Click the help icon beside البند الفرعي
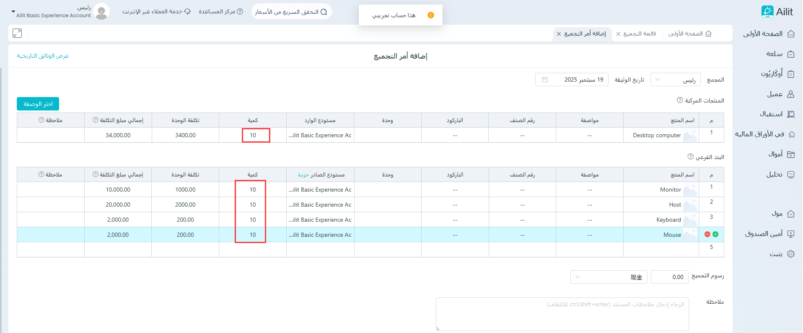 click(691, 157)
